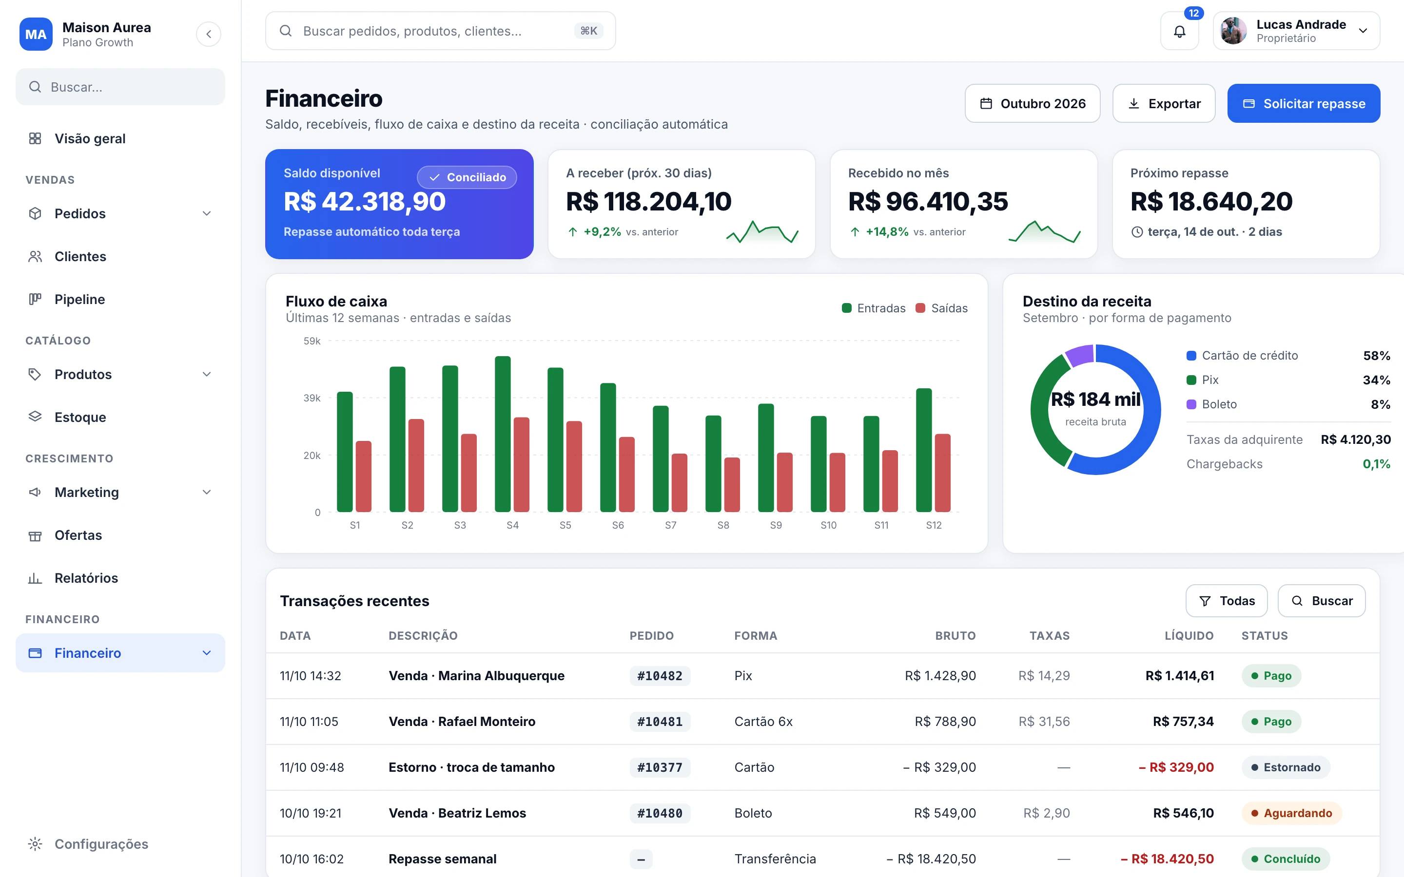Click the Clientes people icon
Screen dimensions: 1404x877
pyautogui.click(x=36, y=256)
